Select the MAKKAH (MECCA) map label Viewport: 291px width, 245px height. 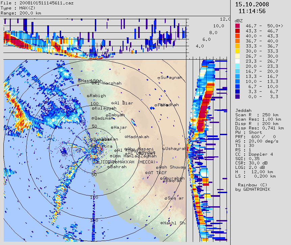point(137,162)
